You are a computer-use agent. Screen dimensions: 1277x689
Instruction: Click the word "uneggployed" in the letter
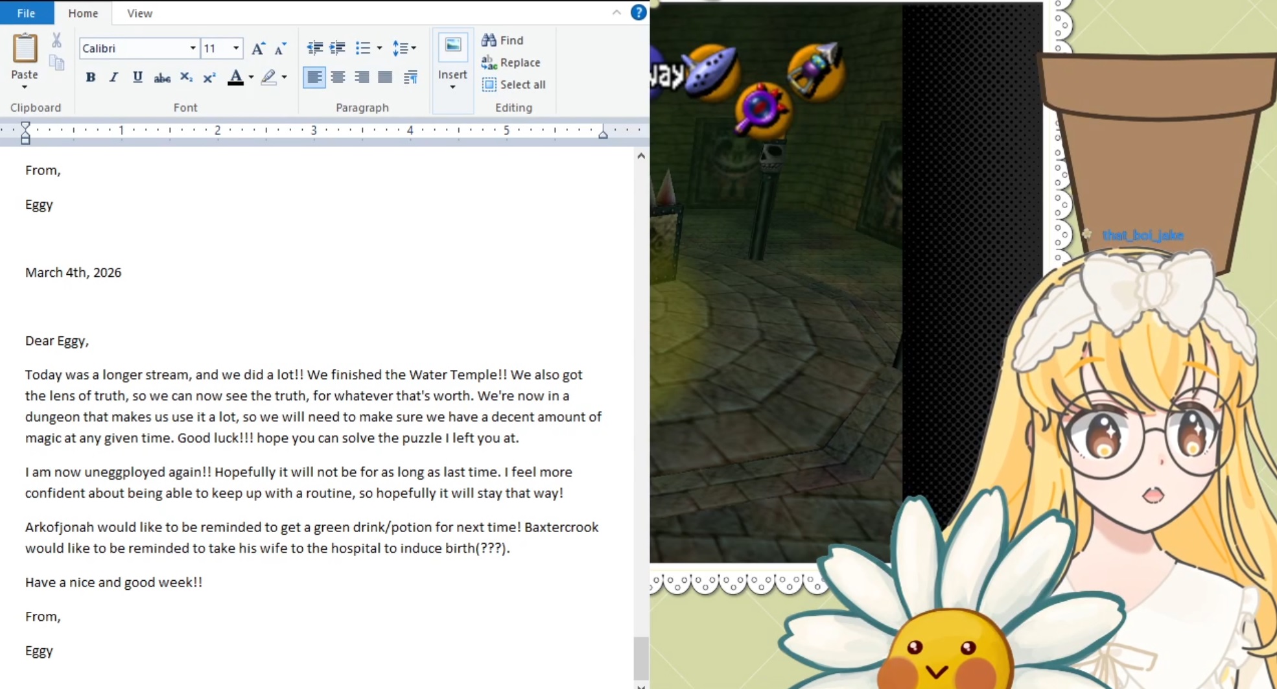pyautogui.click(x=124, y=473)
